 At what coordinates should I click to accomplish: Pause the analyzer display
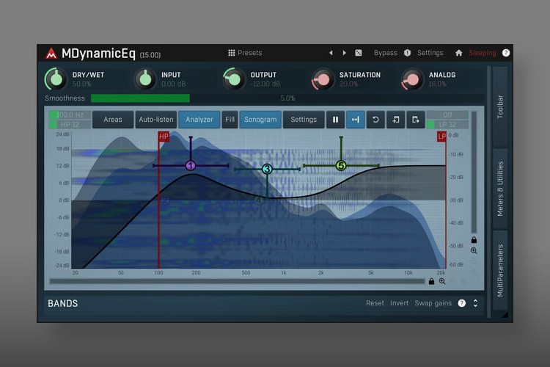[x=335, y=120]
